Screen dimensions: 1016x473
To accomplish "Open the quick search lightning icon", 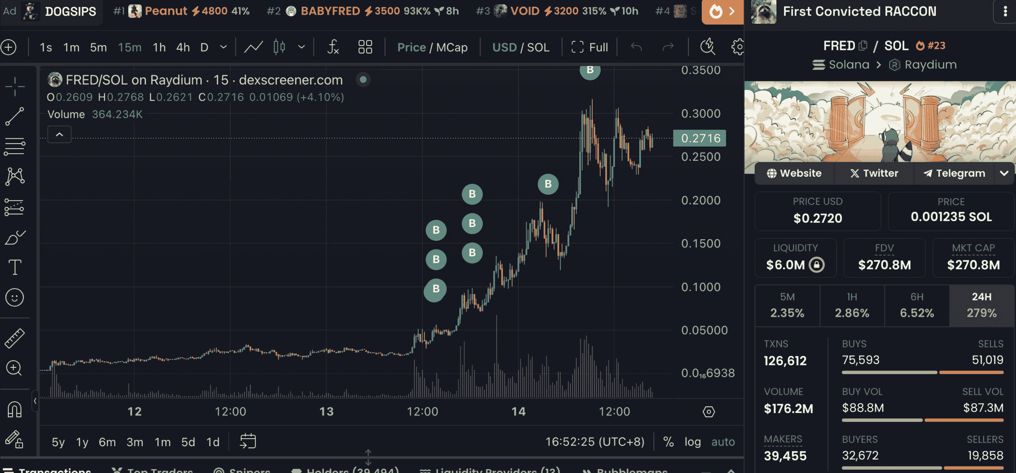I will tap(708, 47).
